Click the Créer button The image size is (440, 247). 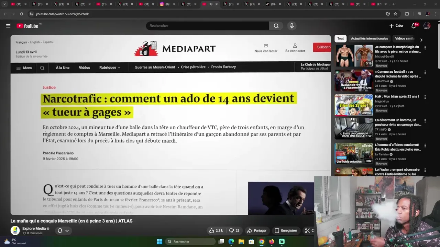[396, 26]
